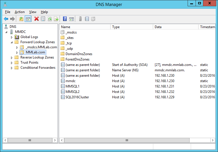Screen dimensions: 218x152
Task: Click the Export List toolbar icon
Action: point(56,19)
